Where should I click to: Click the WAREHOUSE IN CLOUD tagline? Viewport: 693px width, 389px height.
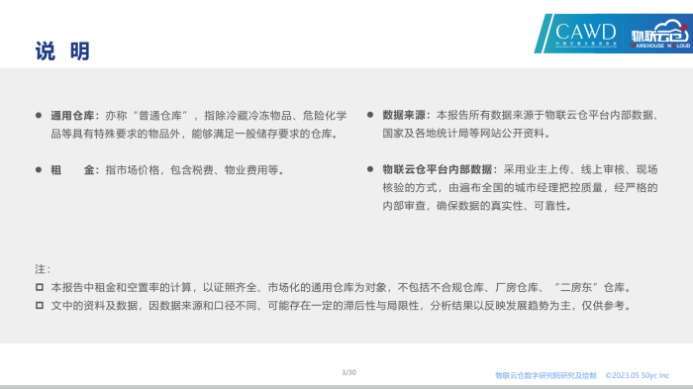point(660,46)
